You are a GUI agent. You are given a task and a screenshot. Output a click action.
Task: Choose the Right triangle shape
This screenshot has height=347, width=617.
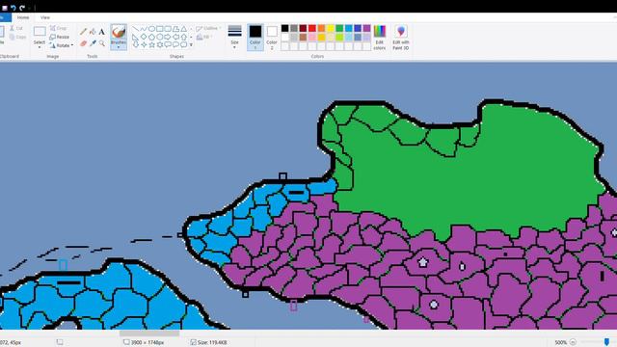135,37
